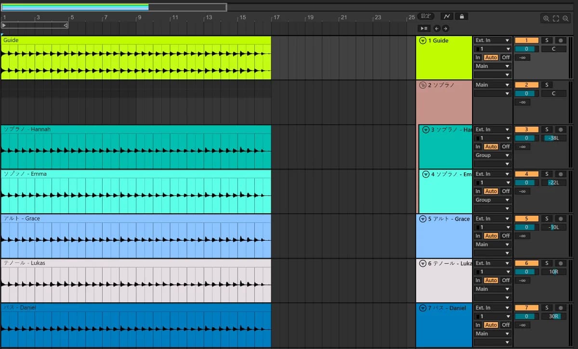
Task: Click the lock envelopes padlock icon
Action: point(462,16)
